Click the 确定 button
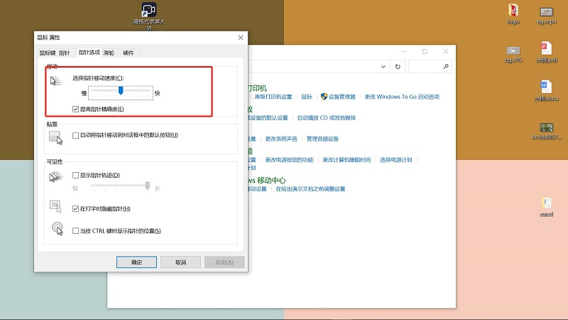The height and width of the screenshot is (320, 568). [136, 262]
